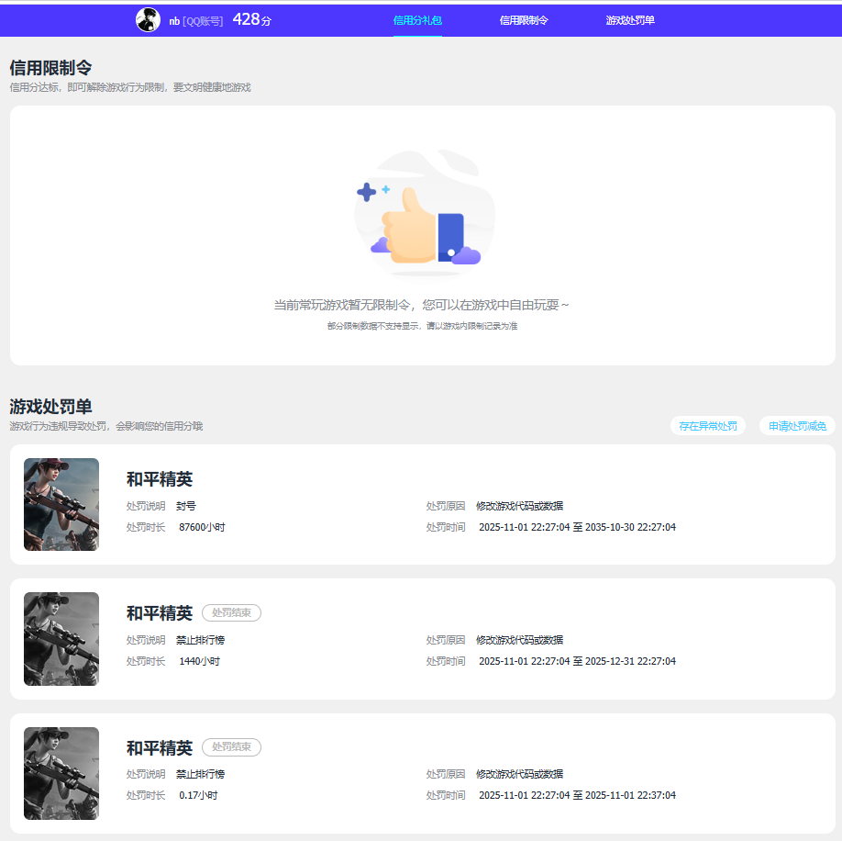The image size is (842, 841).
Task: Click 禁止排行榜 on the 0.17小时 card
Action: [x=200, y=774]
